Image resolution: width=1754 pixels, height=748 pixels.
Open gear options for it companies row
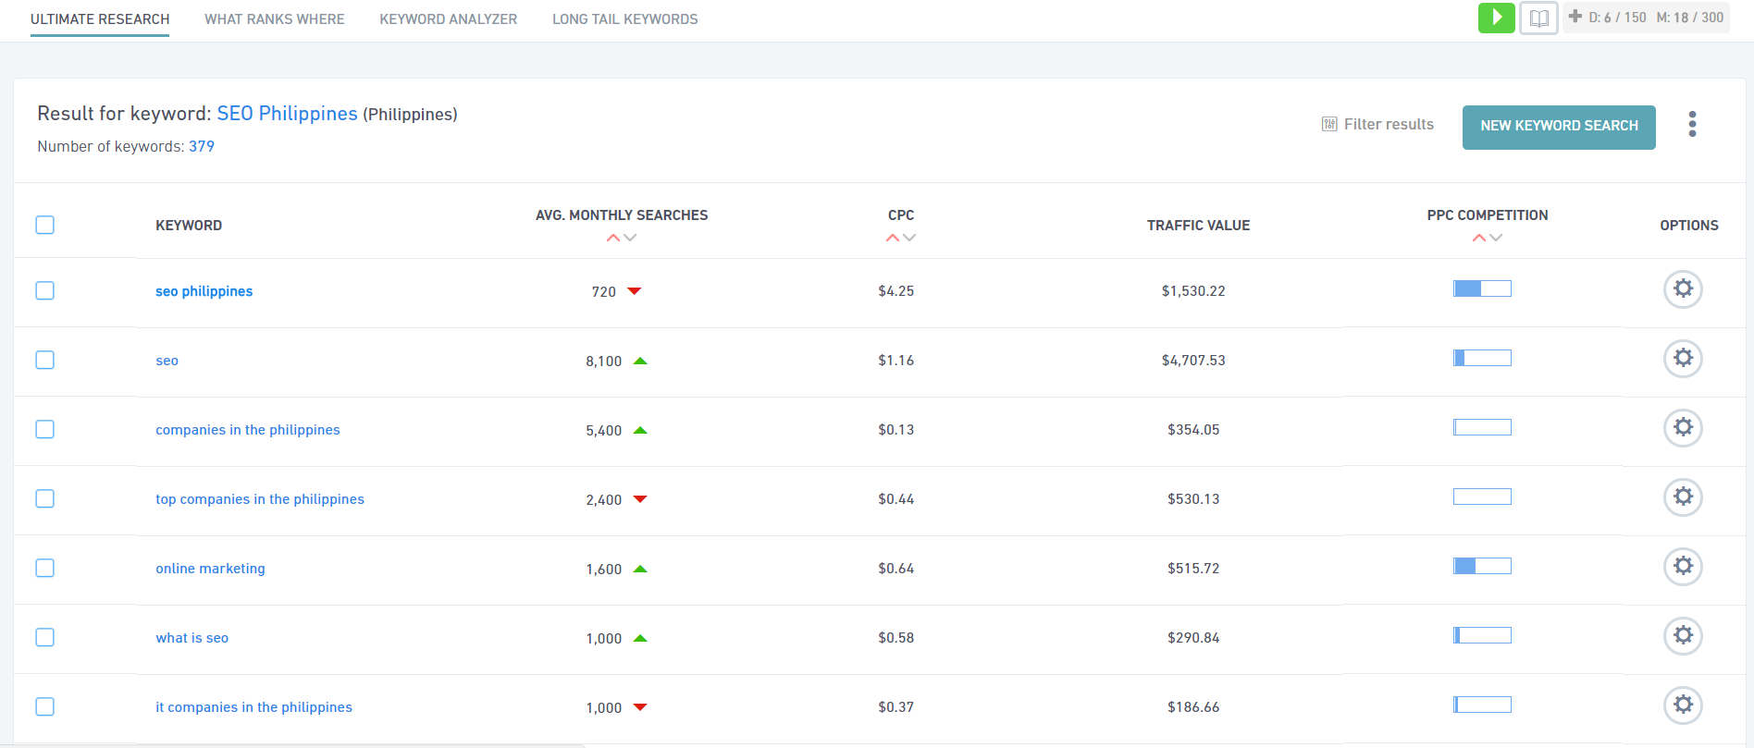tap(1683, 705)
